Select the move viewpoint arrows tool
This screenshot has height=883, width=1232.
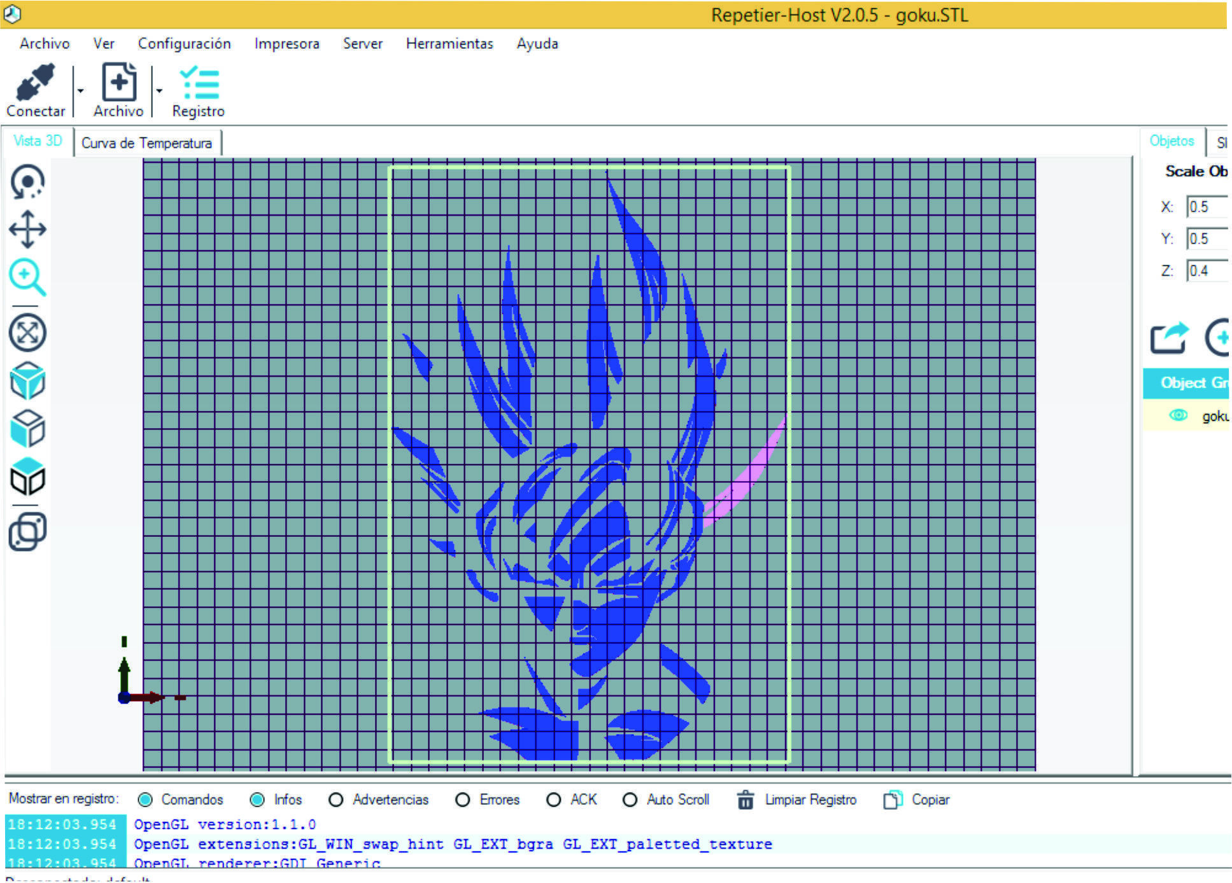pyautogui.click(x=27, y=229)
